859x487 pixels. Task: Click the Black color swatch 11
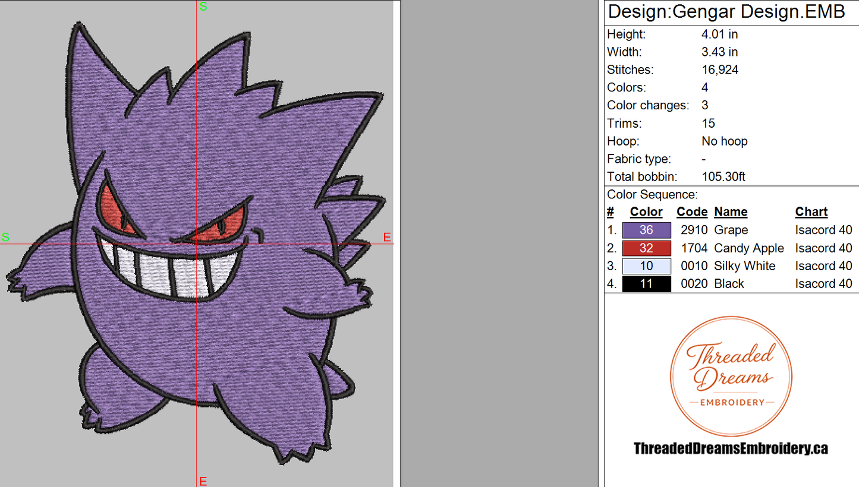pos(647,284)
